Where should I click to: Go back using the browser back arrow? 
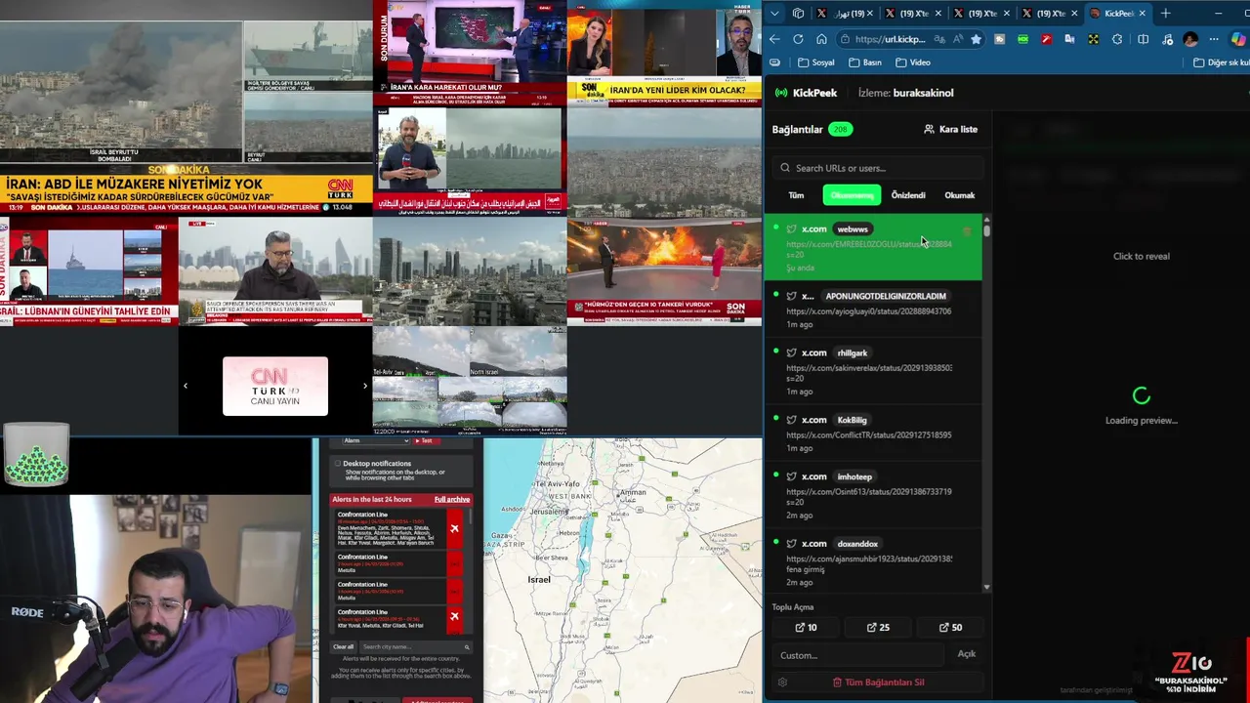(x=774, y=39)
